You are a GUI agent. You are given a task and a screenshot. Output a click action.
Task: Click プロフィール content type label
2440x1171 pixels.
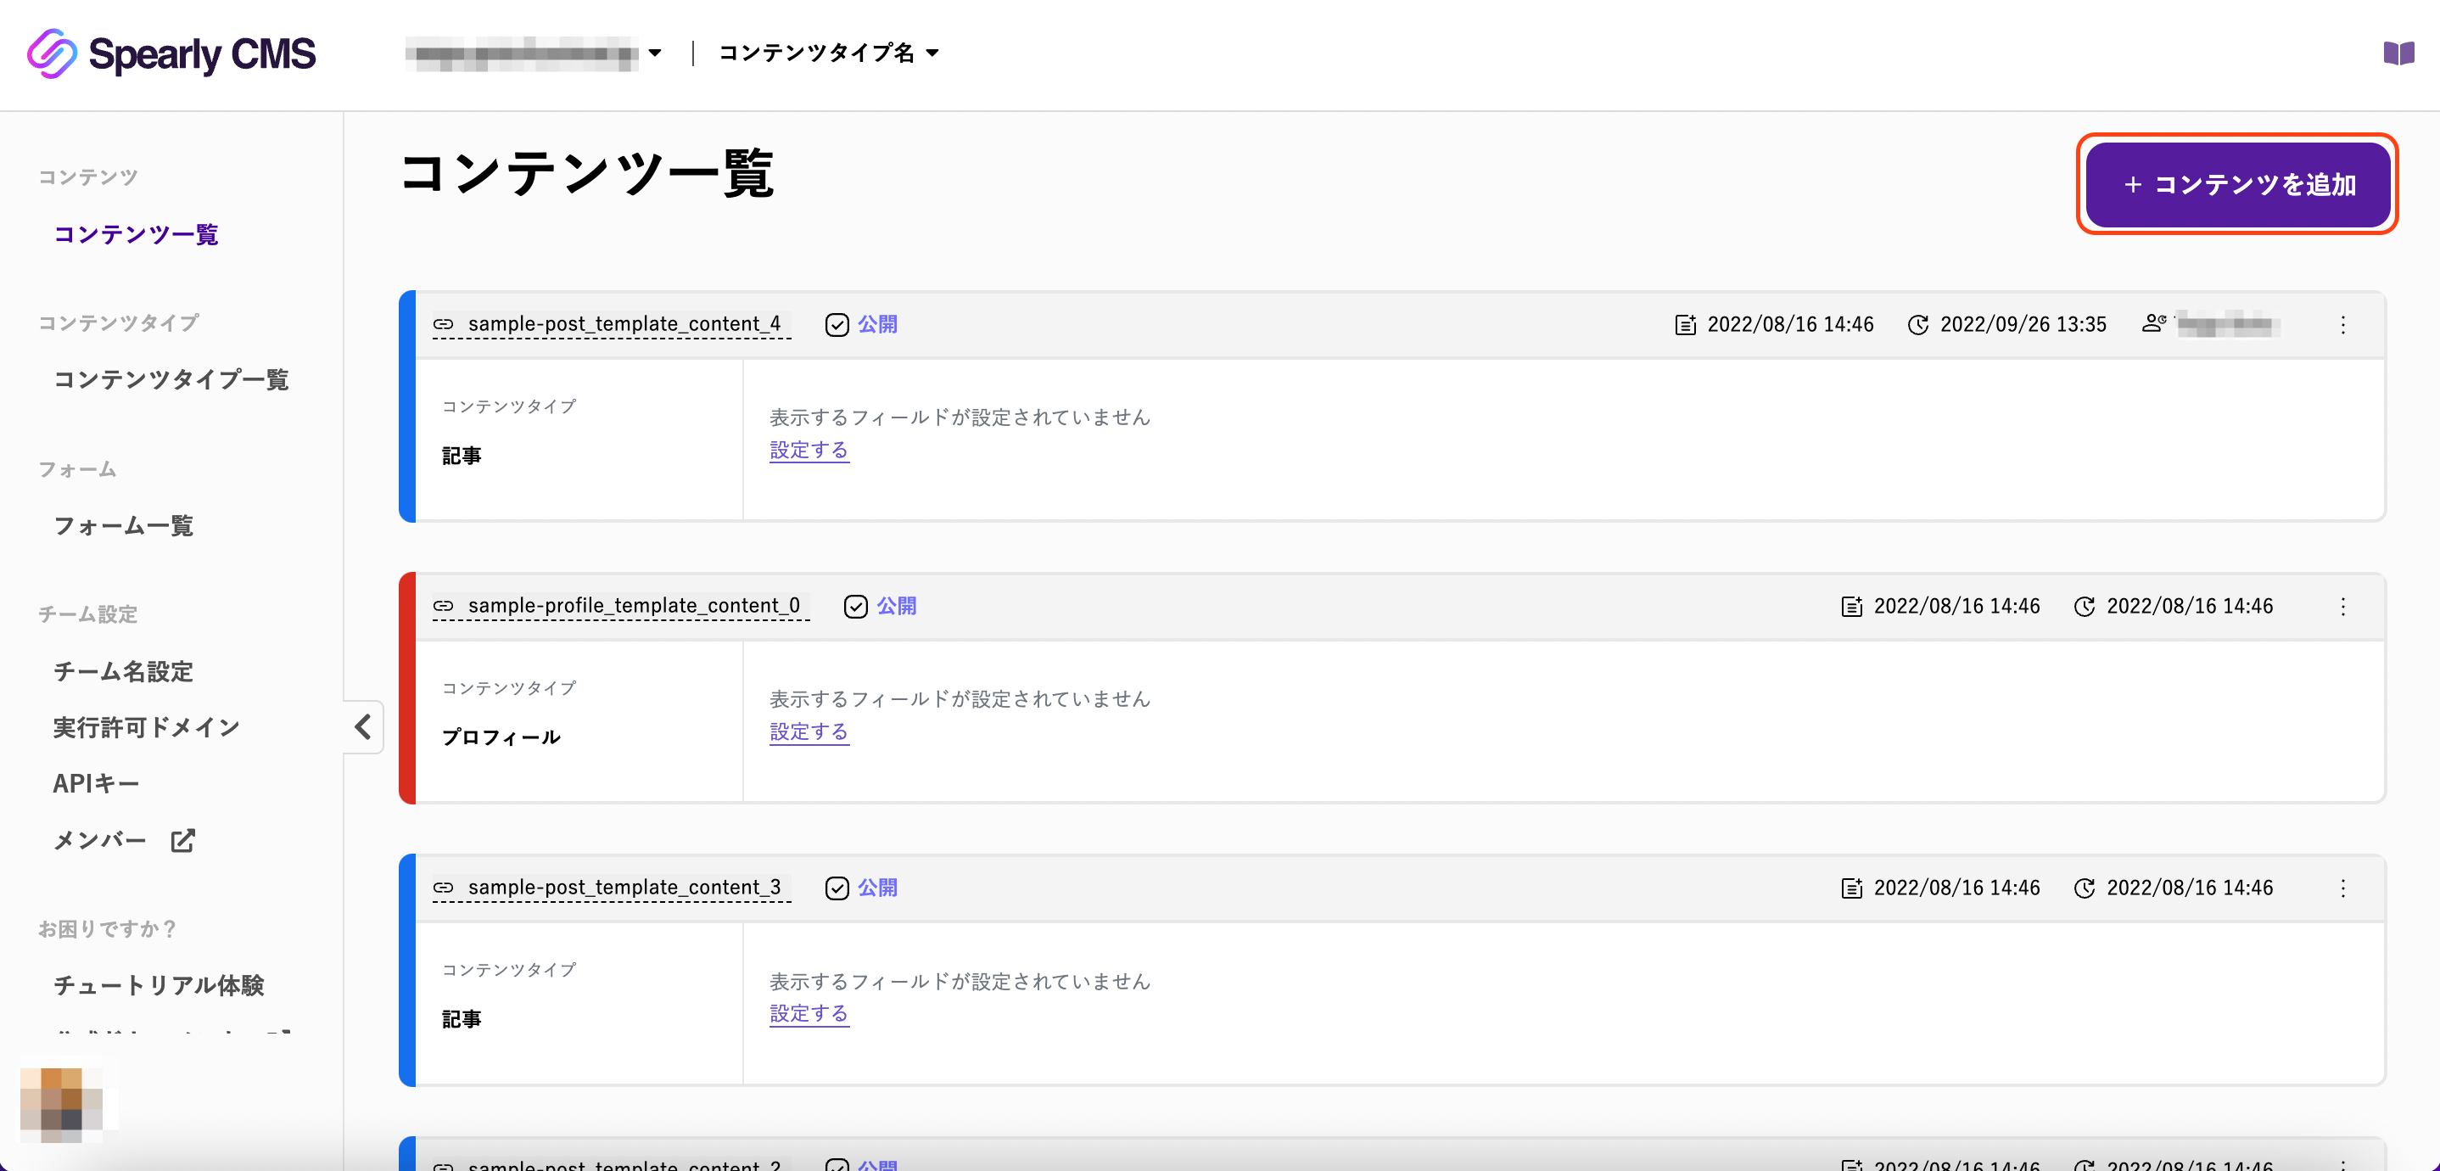501,737
